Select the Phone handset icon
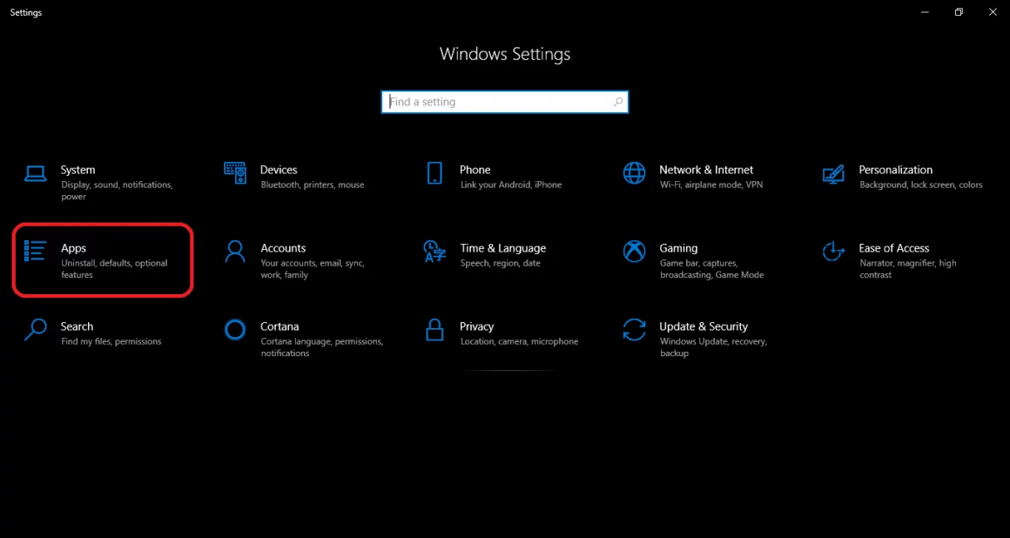 (434, 173)
